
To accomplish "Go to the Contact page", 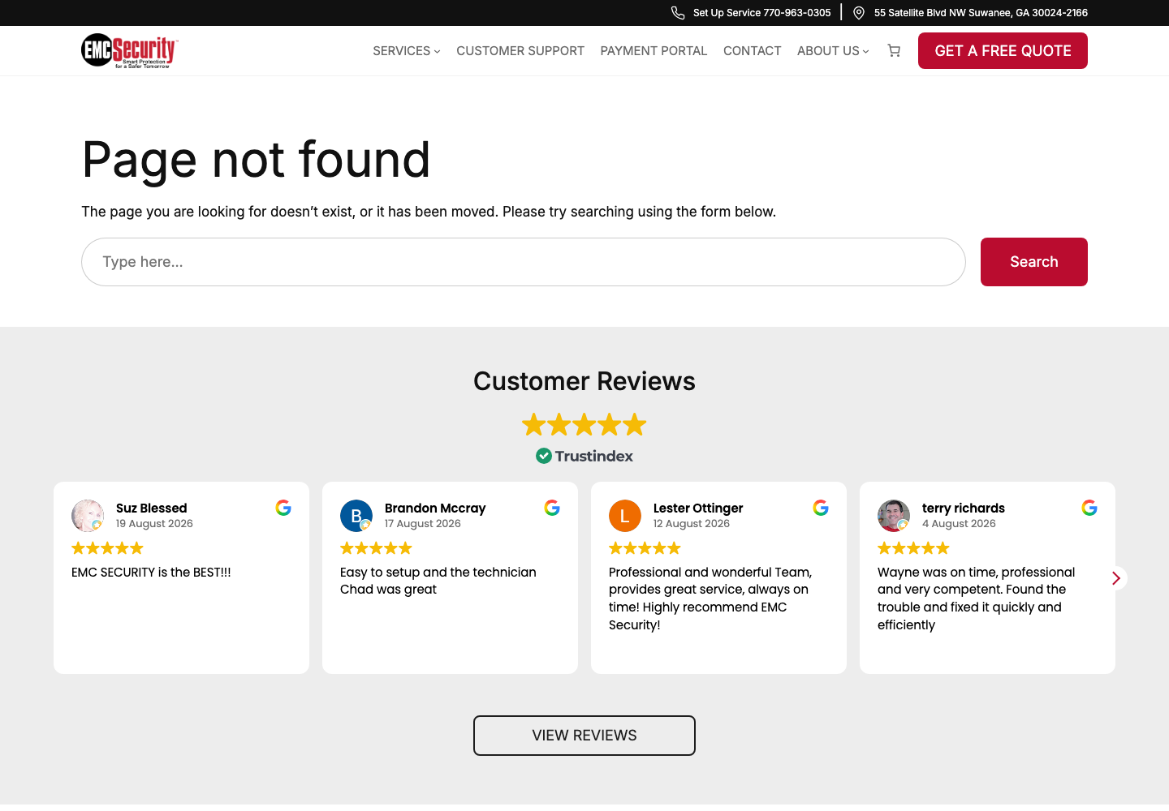I will [753, 50].
